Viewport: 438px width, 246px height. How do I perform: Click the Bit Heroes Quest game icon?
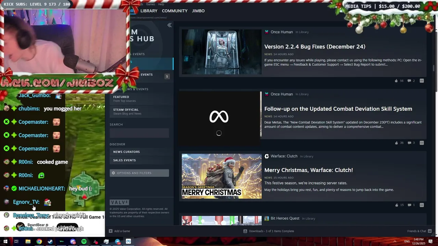(267, 219)
